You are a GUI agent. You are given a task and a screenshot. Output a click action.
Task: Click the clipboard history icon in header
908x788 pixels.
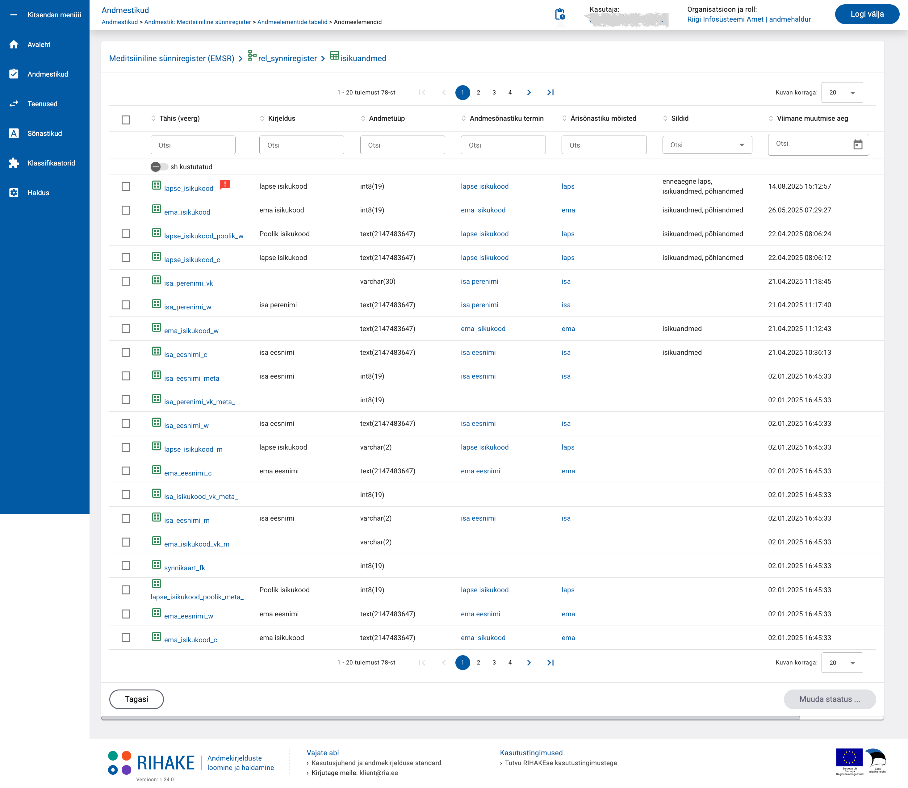tap(560, 15)
